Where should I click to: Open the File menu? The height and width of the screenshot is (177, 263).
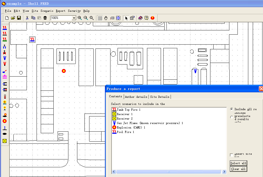[x=8, y=11]
